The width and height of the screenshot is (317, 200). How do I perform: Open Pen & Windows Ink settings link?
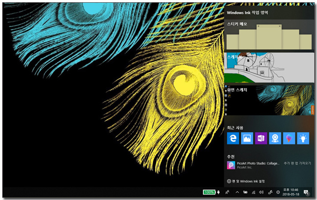pos(246,181)
